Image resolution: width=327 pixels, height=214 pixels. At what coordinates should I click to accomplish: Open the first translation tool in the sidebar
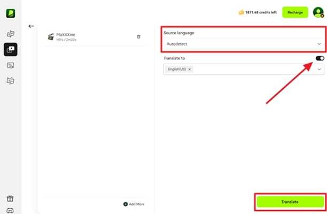pos(10,34)
